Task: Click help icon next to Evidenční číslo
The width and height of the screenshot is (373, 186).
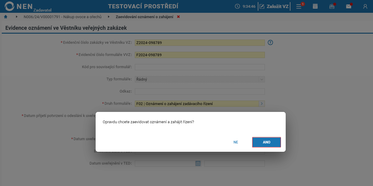Action: point(270,43)
